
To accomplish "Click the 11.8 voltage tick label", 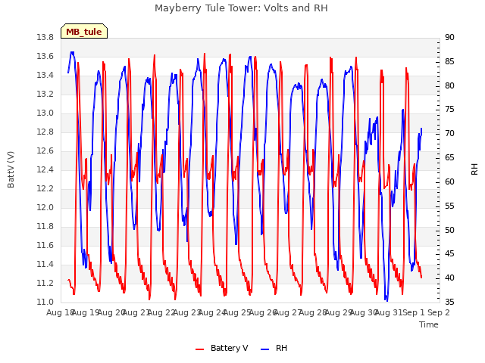I will [45, 226].
